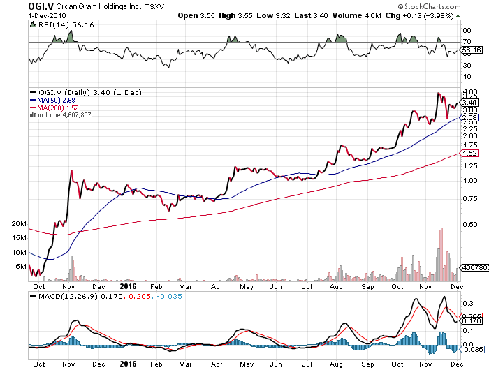Click the High 3.55 value
The image size is (489, 370).
click(x=235, y=15)
